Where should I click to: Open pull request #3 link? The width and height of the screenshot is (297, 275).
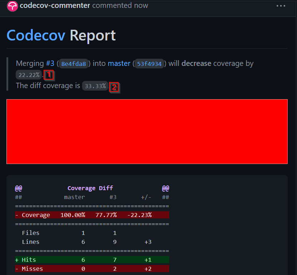coord(50,63)
